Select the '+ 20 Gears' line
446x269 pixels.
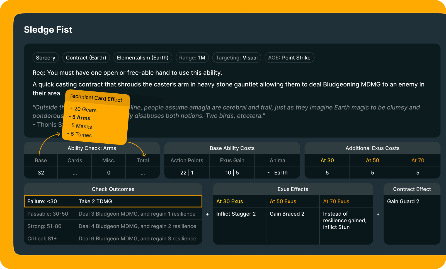click(83, 109)
